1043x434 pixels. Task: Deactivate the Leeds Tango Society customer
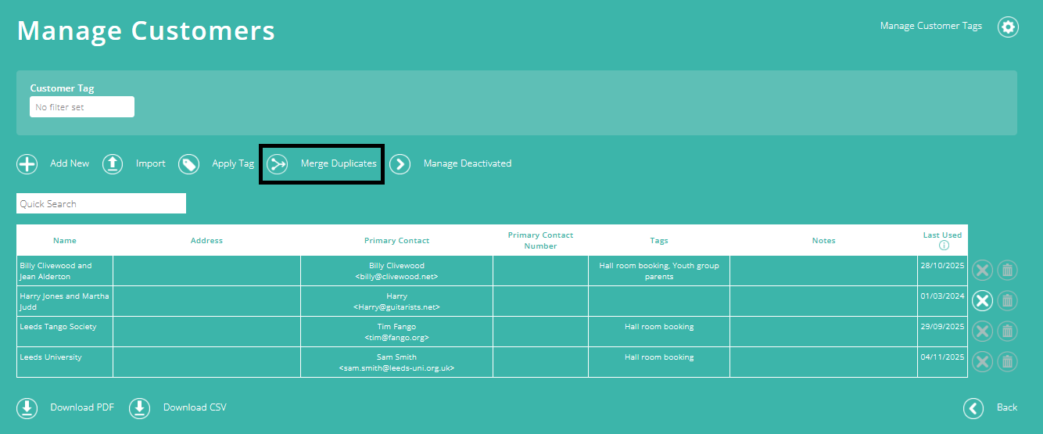(x=983, y=331)
